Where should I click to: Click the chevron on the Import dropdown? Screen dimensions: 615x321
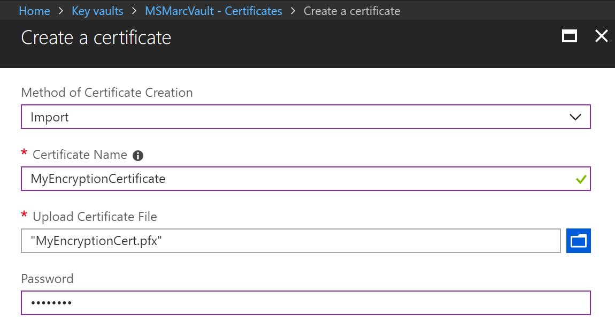click(575, 117)
